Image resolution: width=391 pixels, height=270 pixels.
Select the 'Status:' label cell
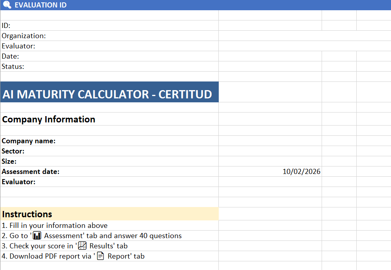coord(110,66)
